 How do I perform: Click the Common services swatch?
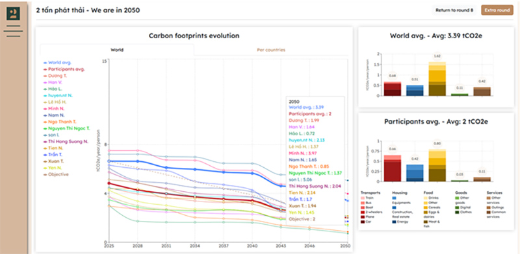(489, 212)
